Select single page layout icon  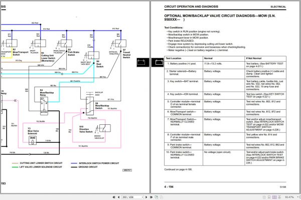point(264,197)
